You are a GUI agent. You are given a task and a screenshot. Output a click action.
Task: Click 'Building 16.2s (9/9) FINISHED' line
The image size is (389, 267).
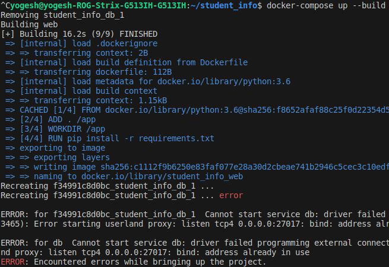pos(79,34)
